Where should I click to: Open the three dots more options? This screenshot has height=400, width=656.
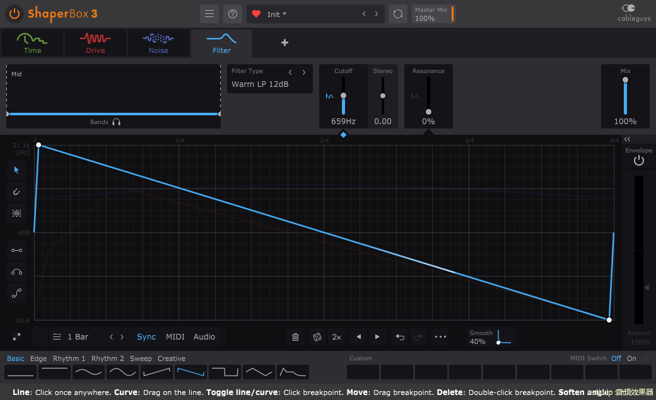[440, 336]
